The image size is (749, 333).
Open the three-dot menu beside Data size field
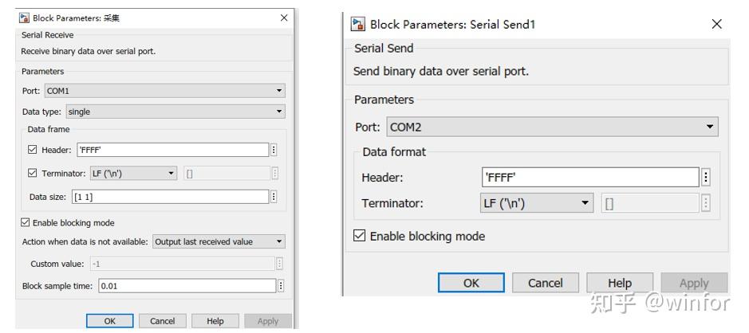(x=274, y=197)
